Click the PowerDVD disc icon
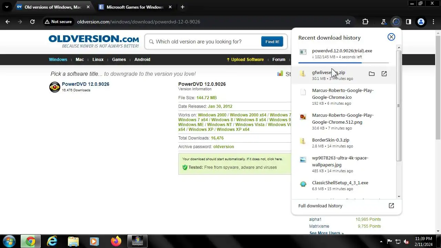The image size is (441, 248). [55, 87]
